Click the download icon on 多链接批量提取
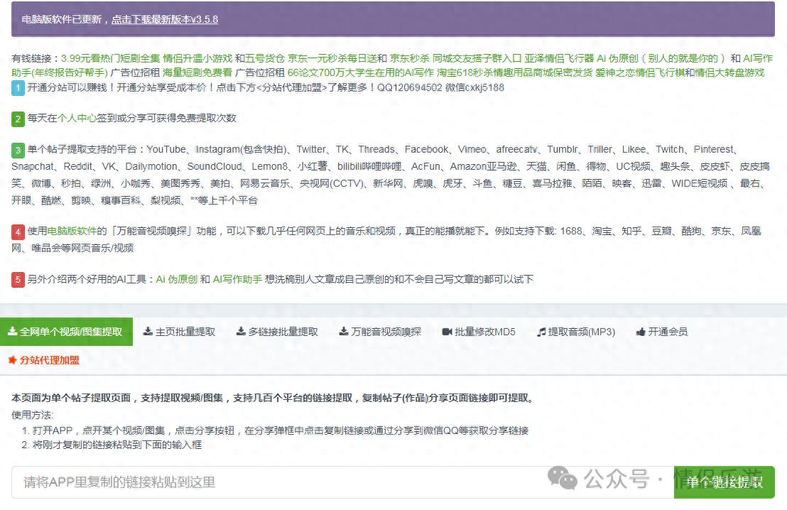The height and width of the screenshot is (510, 787). (x=241, y=331)
